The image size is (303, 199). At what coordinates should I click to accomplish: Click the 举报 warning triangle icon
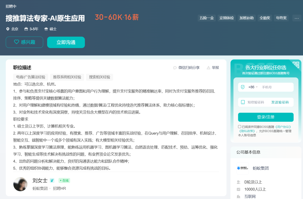(208, 68)
